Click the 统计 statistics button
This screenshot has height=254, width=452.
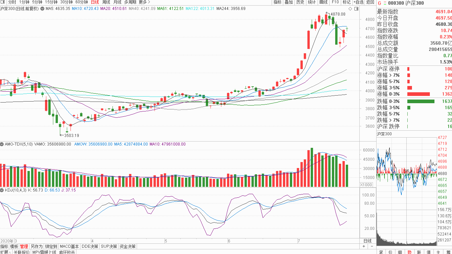click(x=312, y=2)
